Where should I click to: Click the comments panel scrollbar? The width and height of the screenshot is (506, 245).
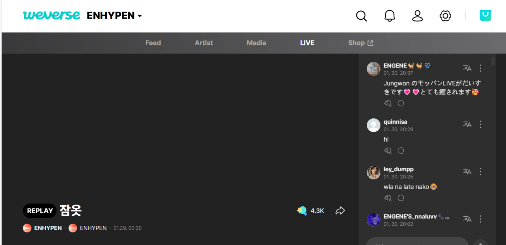click(493, 61)
